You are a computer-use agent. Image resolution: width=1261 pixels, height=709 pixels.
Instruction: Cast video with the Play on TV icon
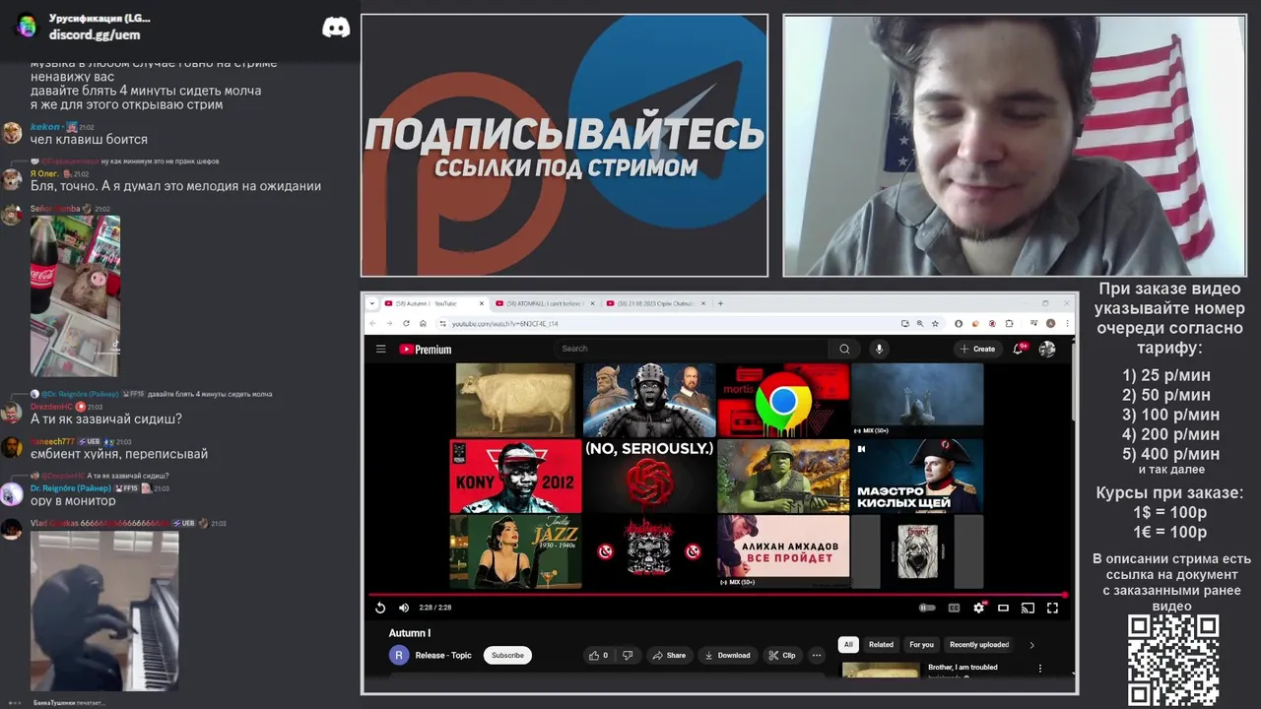(x=1028, y=608)
